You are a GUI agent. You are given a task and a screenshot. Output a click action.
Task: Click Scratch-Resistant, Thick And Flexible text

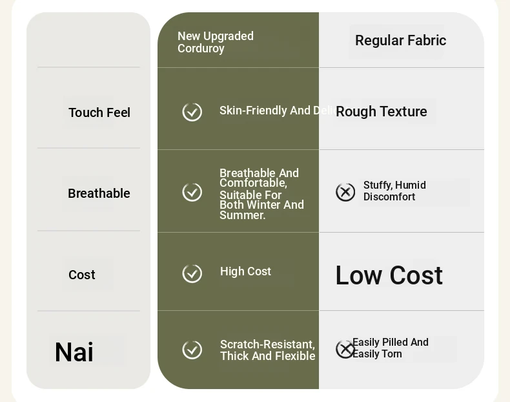pos(267,350)
